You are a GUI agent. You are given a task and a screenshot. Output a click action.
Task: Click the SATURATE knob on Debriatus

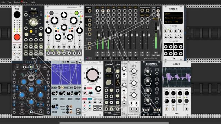pos(147,100)
